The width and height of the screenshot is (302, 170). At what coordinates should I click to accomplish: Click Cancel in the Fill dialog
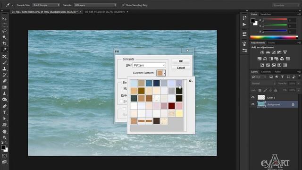(181, 68)
